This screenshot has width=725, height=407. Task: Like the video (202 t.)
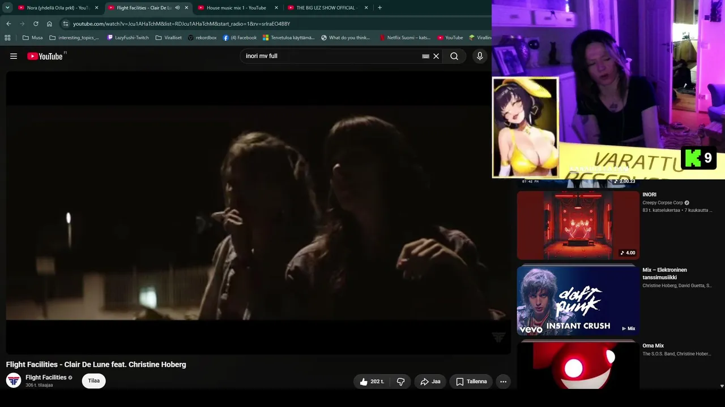[372, 382]
